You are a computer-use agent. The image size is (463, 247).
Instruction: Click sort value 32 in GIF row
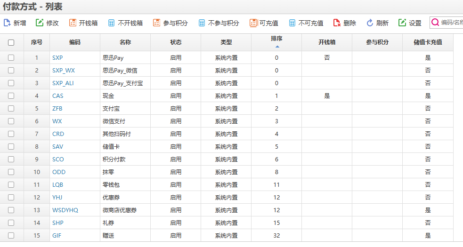click(276, 235)
